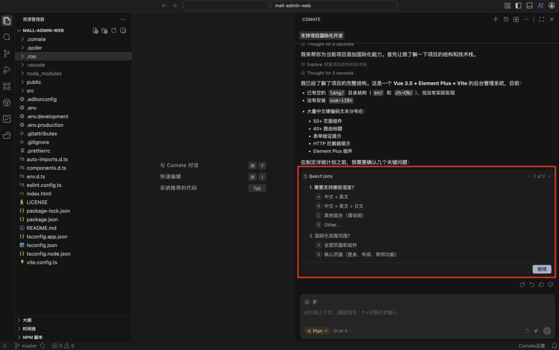This screenshot has width=559, height=350.
Task: Expand the Explore 探索项目结构和技术栈 step
Action: coord(334,65)
